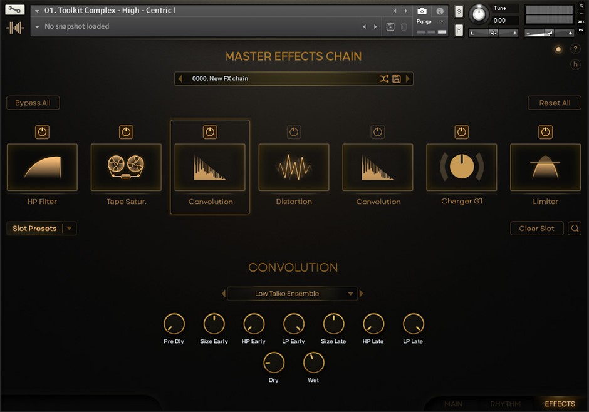Click the Reset All button

(x=555, y=103)
